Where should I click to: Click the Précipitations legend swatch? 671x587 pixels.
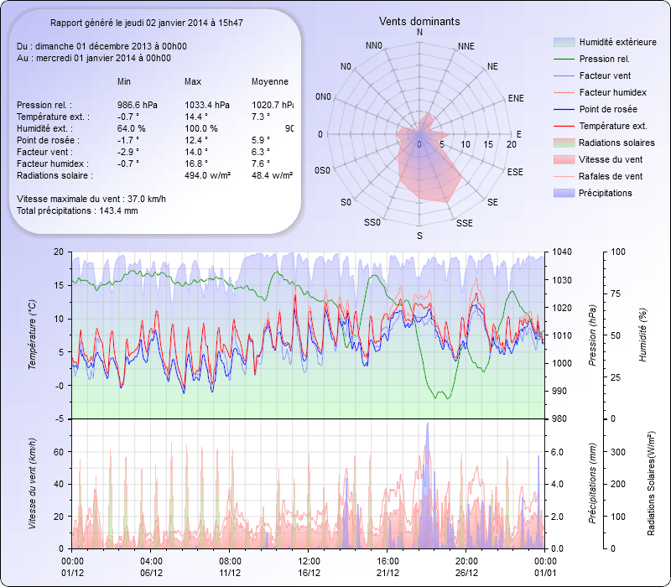click(x=574, y=193)
